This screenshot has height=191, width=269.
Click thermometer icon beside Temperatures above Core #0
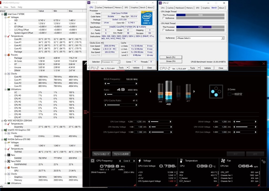tap(9, 36)
